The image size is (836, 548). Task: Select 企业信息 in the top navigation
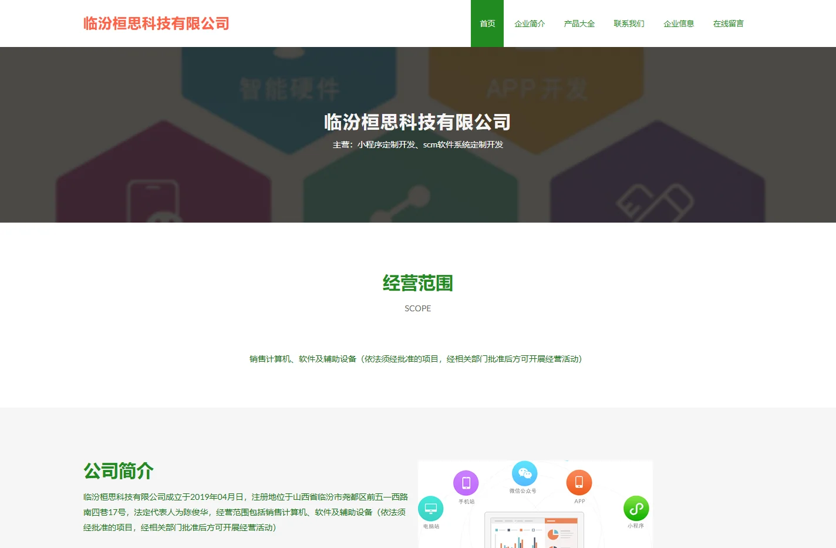[x=679, y=23]
